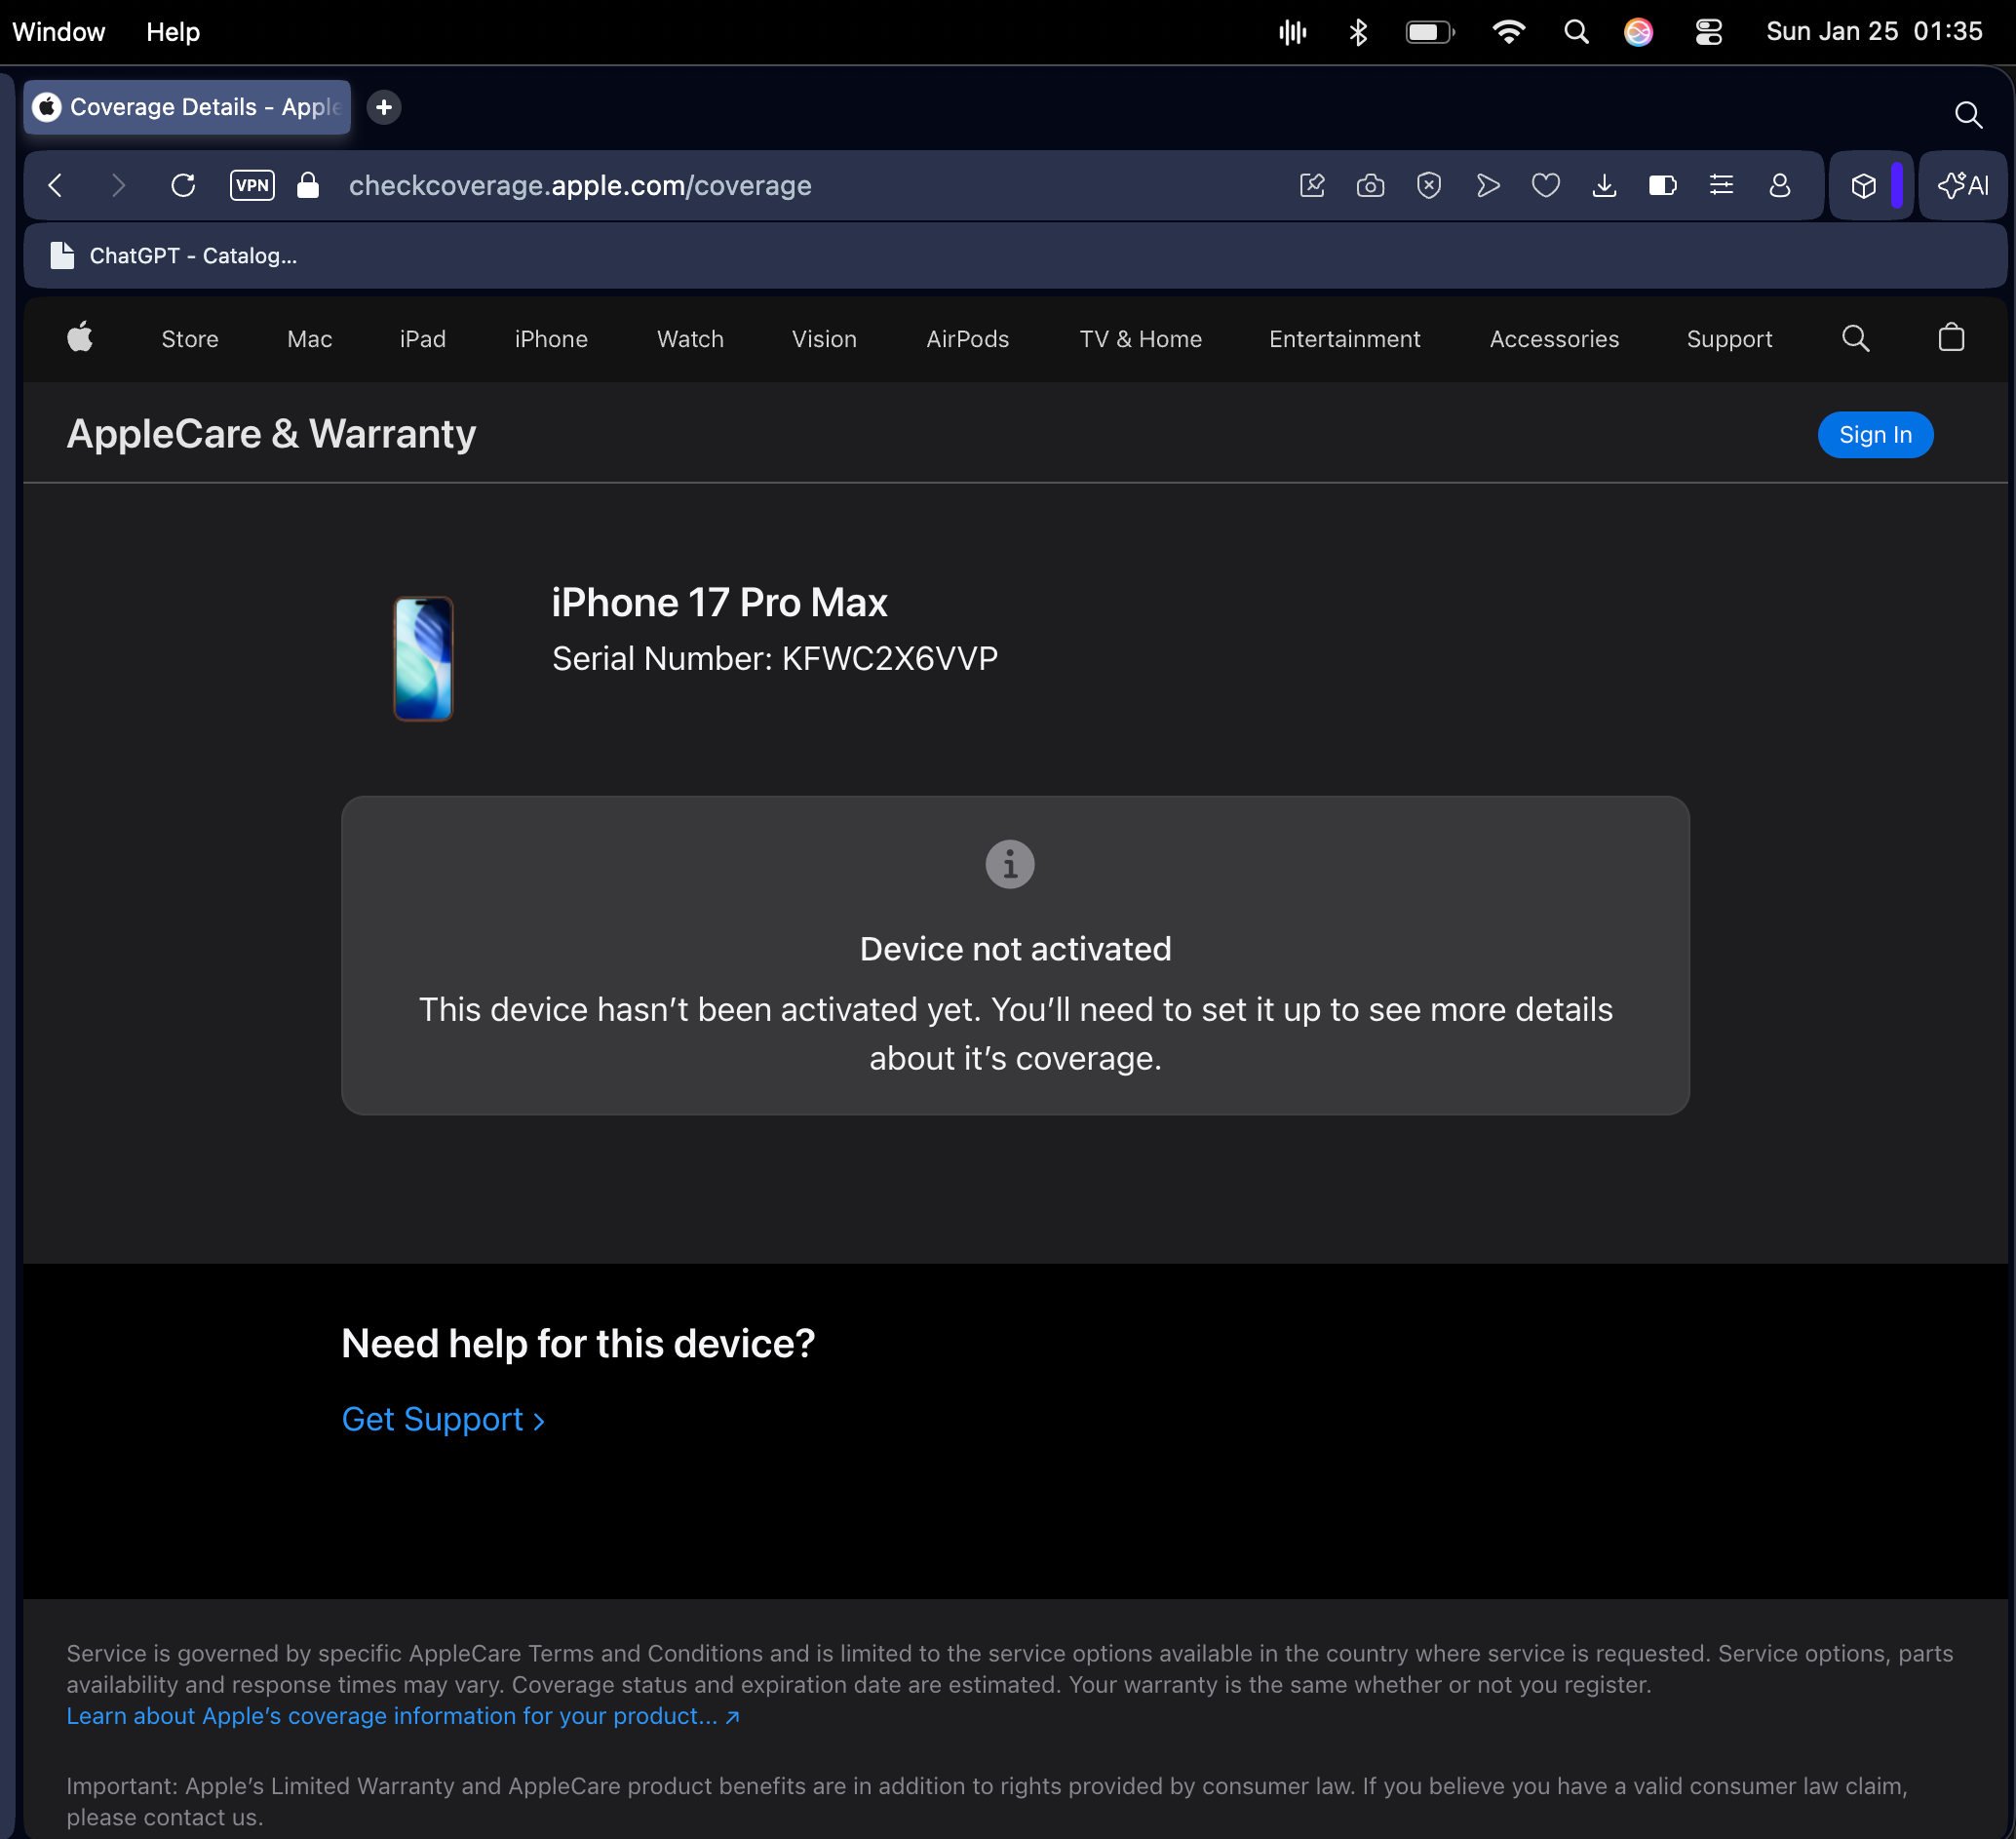Follow the Get Support chevron link
Image resolution: width=2016 pixels, height=1839 pixels.
pyautogui.click(x=443, y=1420)
